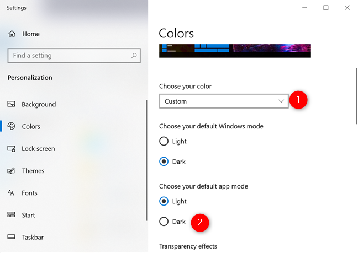
Task: Click the Home house icon
Action: 12,34
